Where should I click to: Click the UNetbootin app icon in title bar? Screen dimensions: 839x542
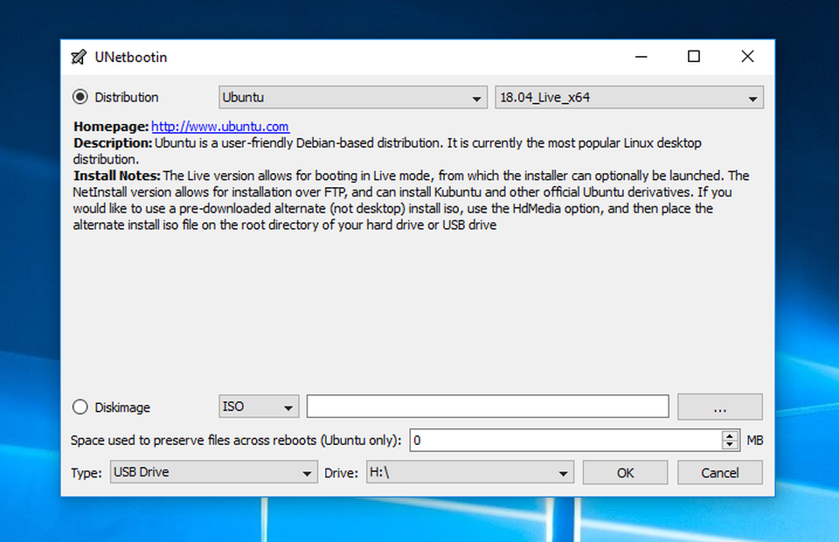pyautogui.click(x=79, y=57)
